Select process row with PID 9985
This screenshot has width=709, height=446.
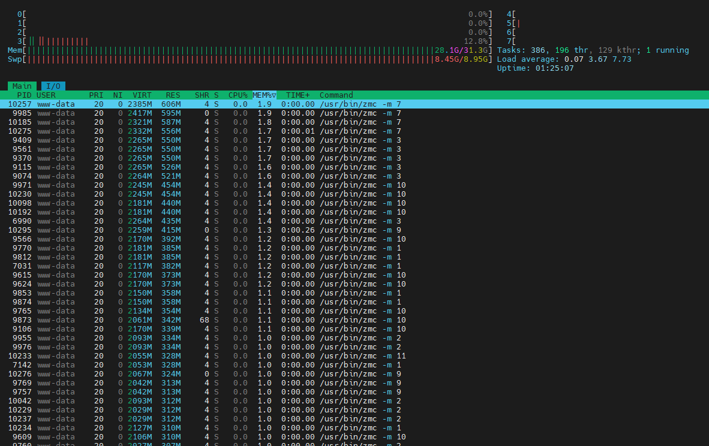click(354, 113)
